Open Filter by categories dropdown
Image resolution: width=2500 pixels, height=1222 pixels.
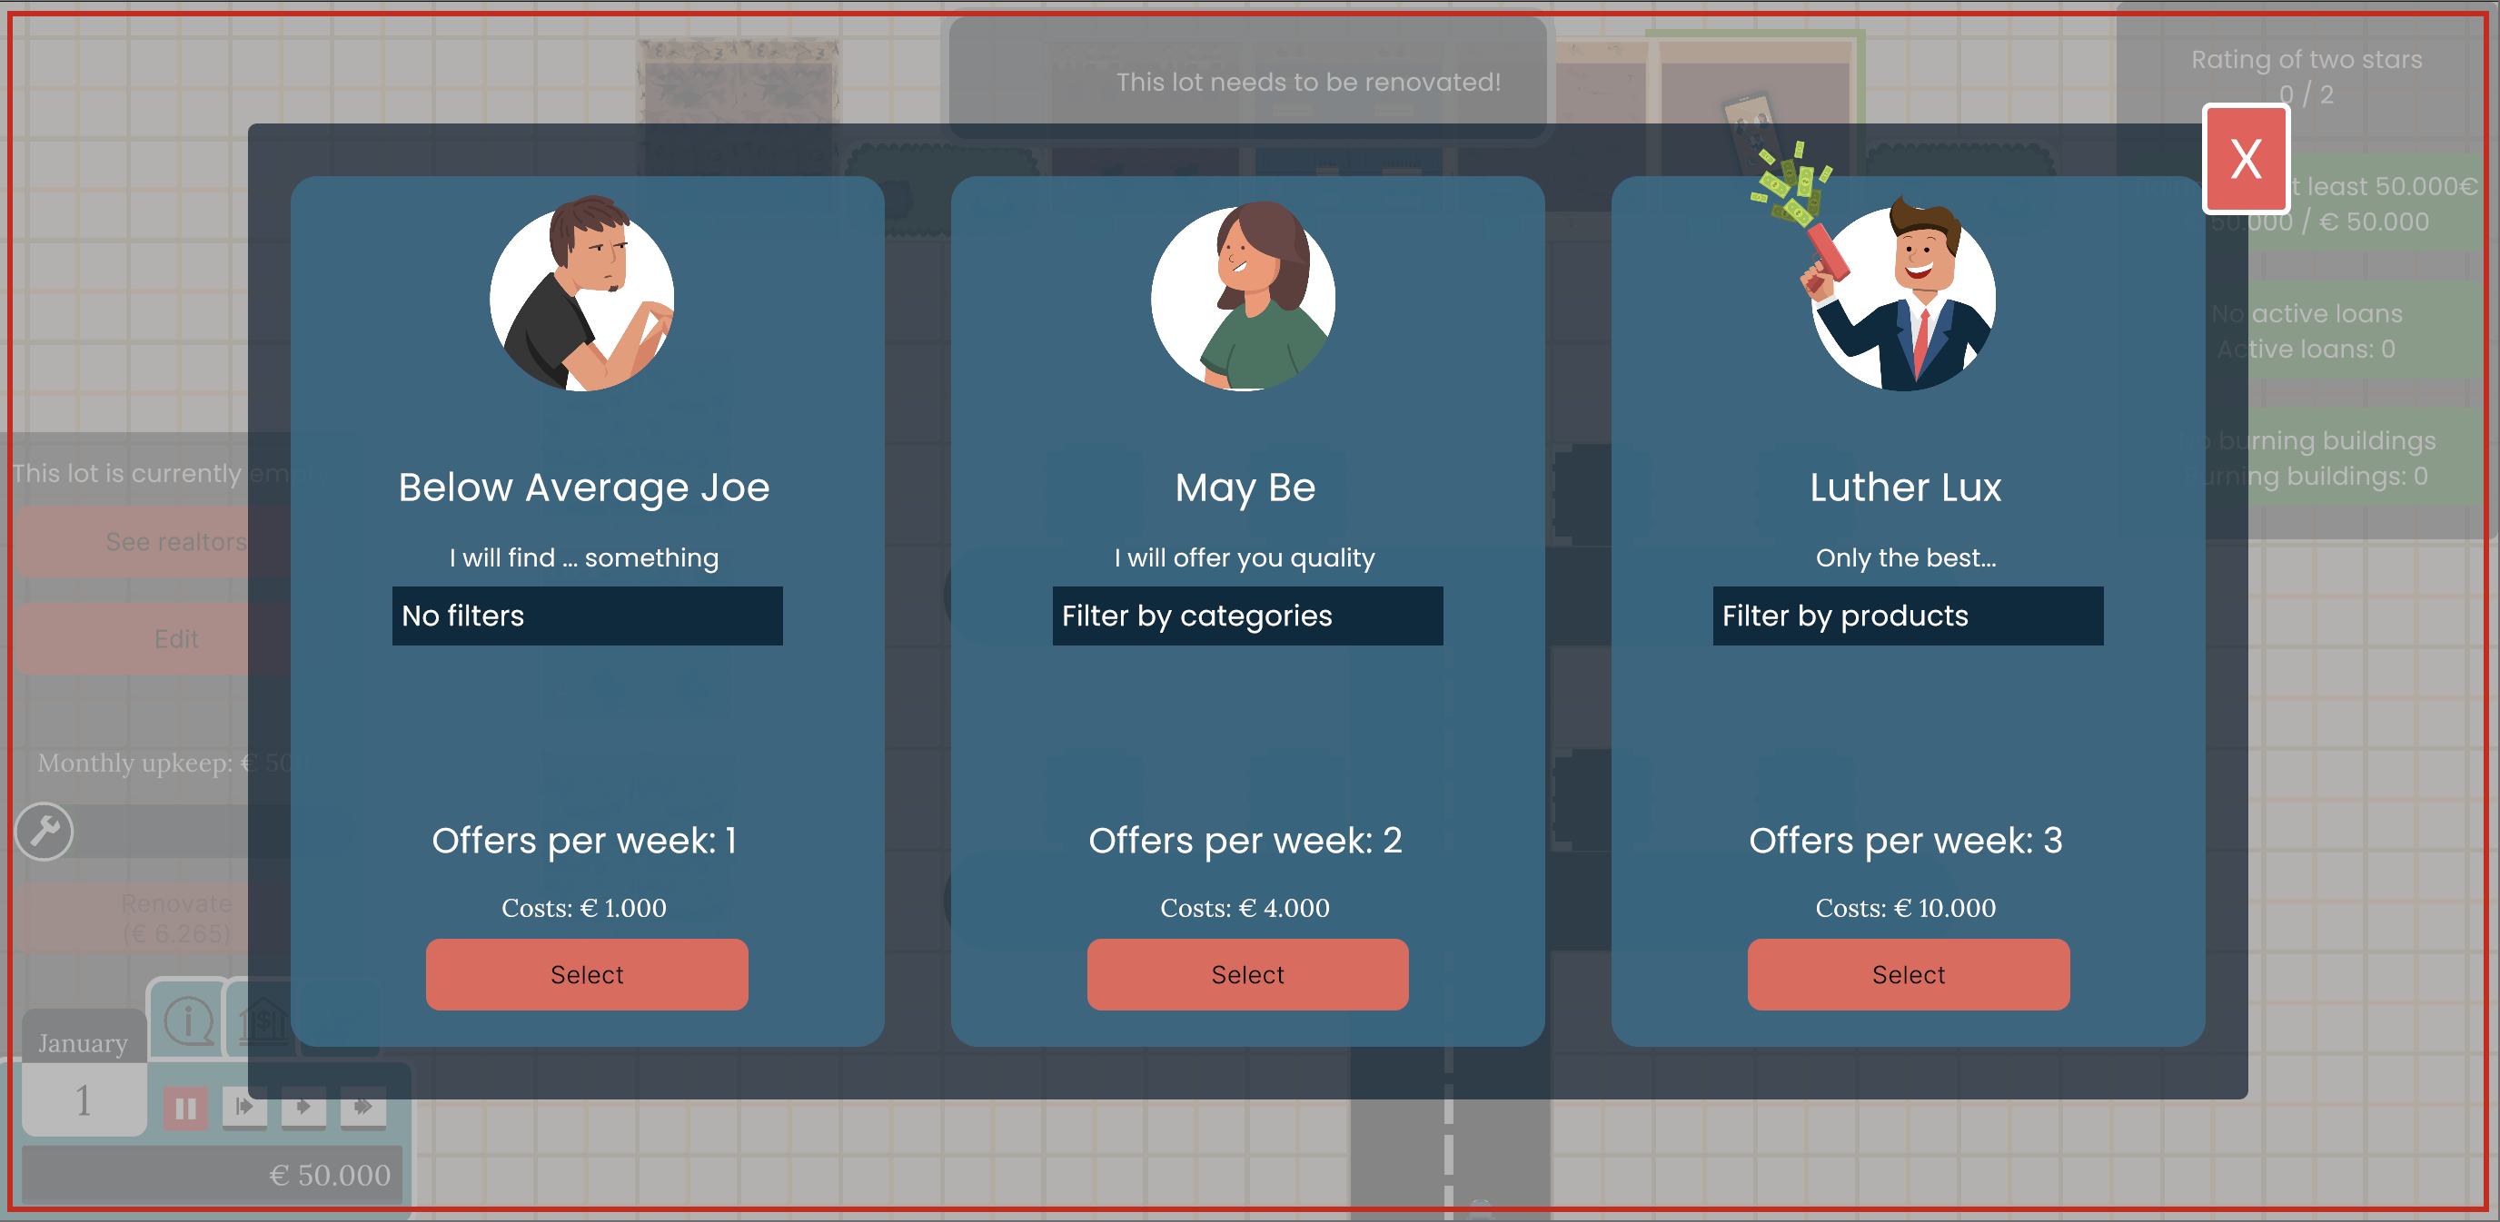click(1247, 616)
